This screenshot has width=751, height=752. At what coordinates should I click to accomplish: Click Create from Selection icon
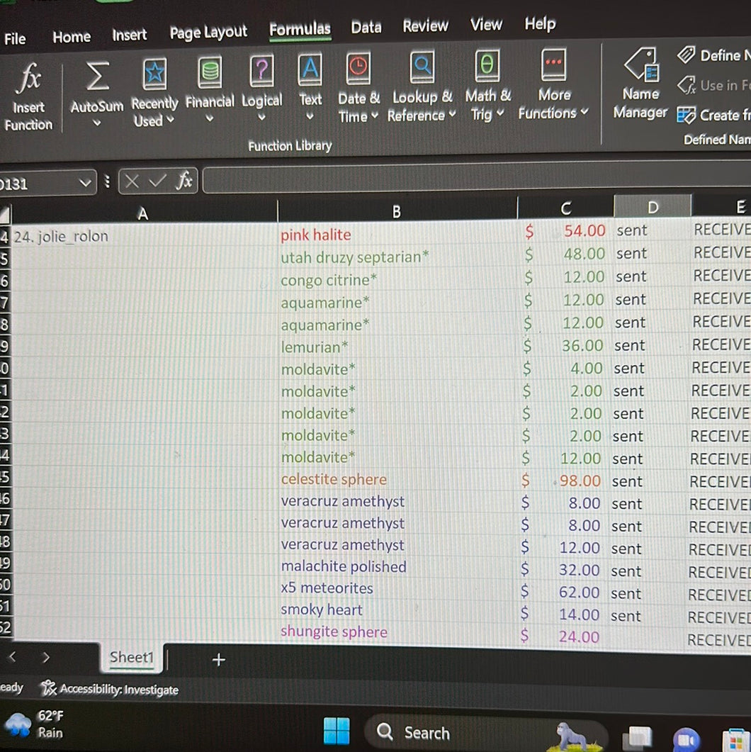(x=686, y=115)
